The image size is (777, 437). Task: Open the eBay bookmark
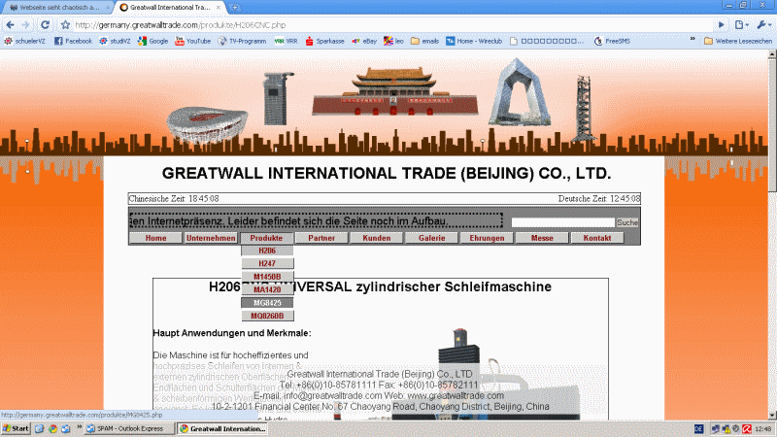point(364,41)
